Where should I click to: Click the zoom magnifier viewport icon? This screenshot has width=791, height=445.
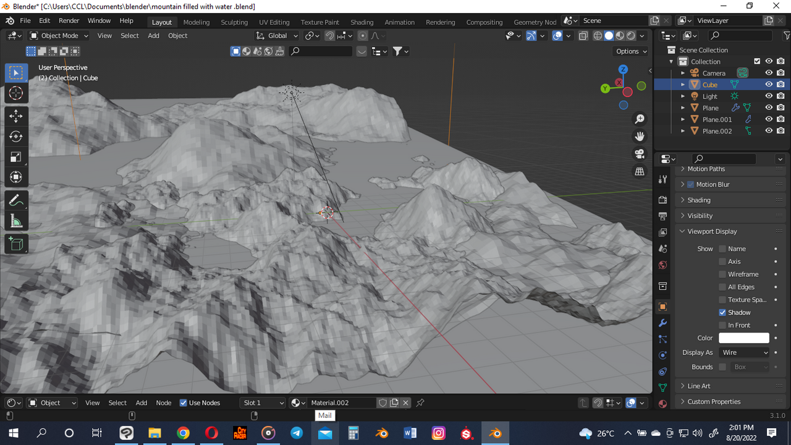640,119
